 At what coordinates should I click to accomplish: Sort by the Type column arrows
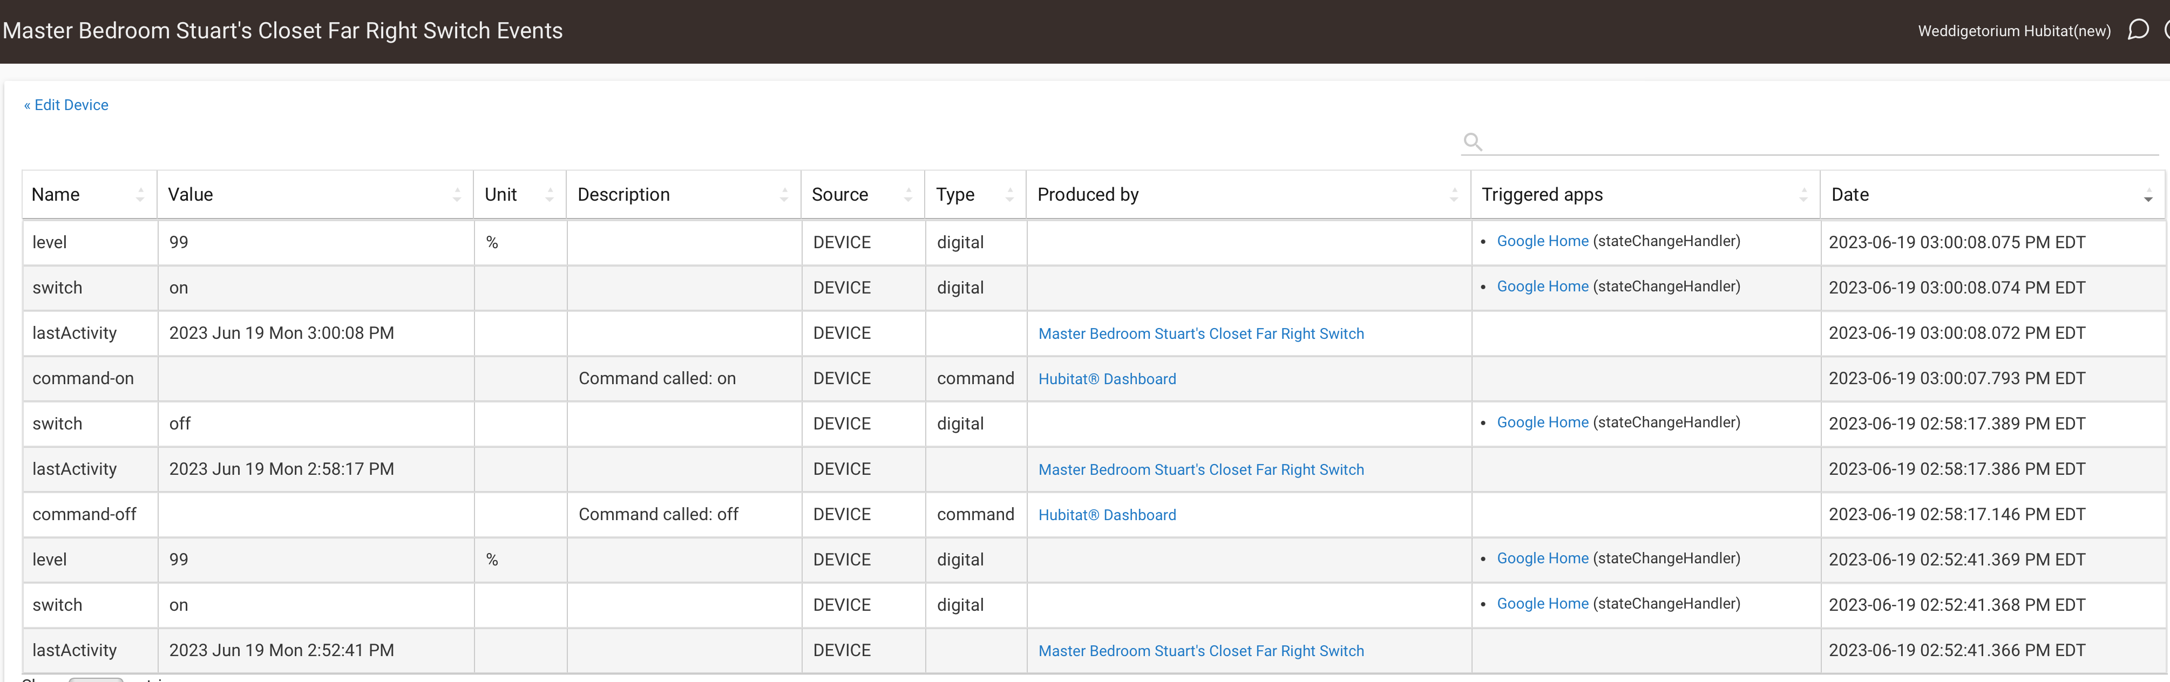click(1009, 194)
